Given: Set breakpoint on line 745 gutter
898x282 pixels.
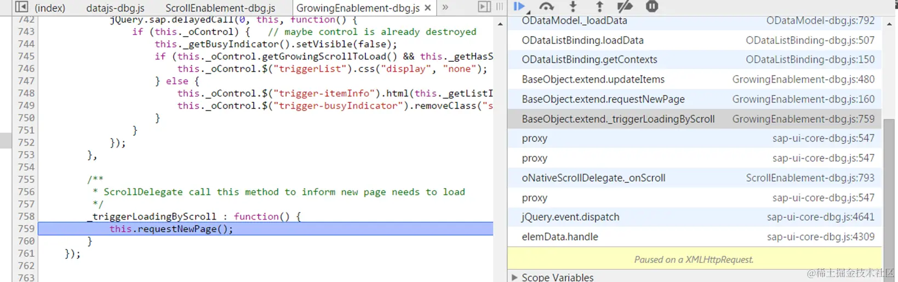Looking at the screenshot, I should (x=26, y=56).
